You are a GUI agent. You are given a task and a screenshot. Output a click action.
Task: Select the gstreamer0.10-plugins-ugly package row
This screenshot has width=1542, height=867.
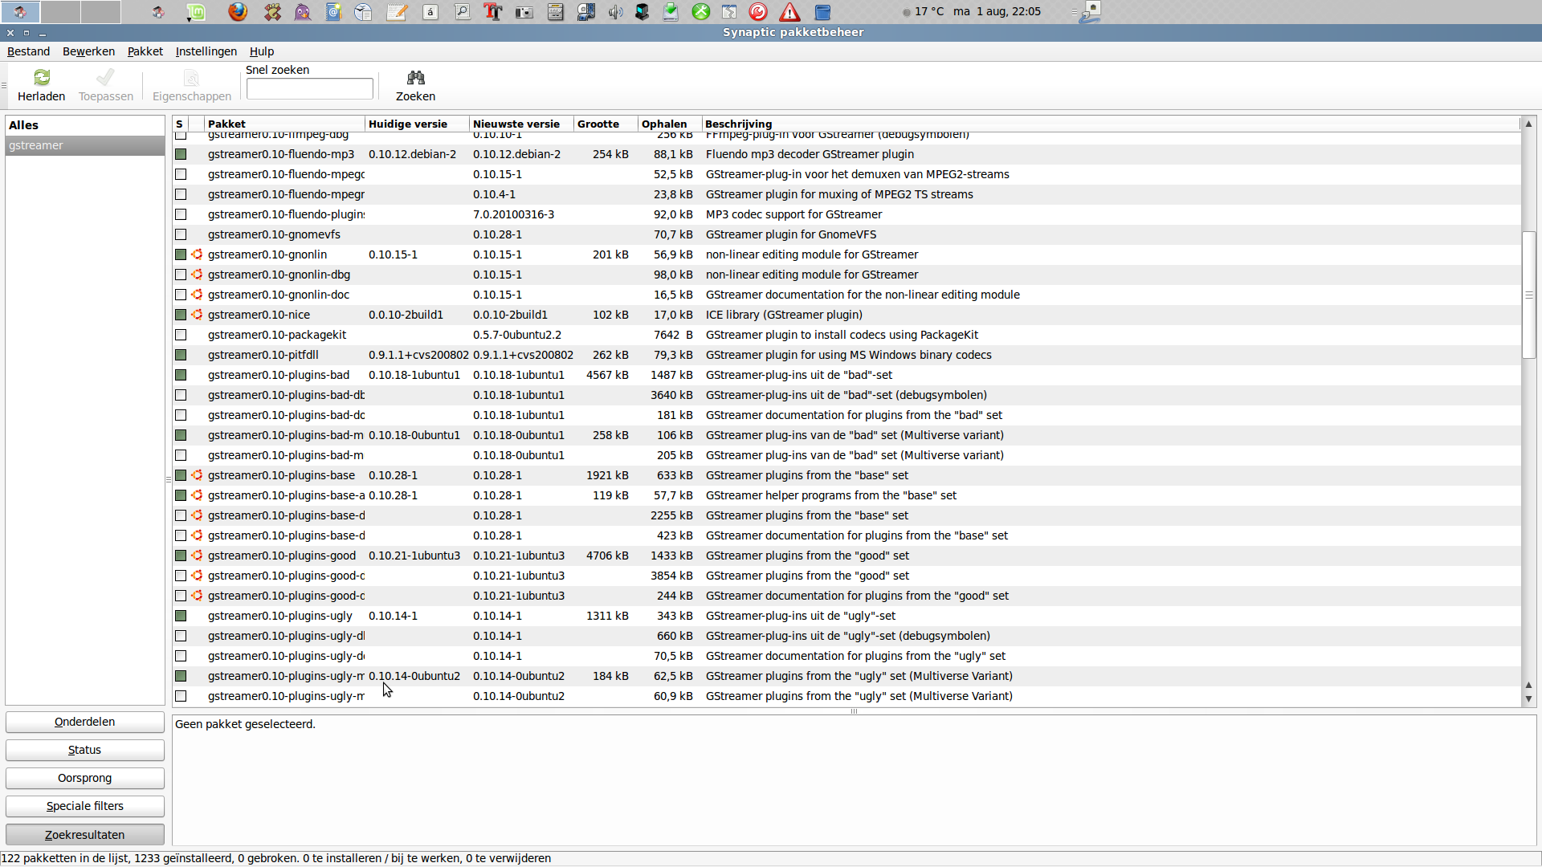(x=846, y=616)
